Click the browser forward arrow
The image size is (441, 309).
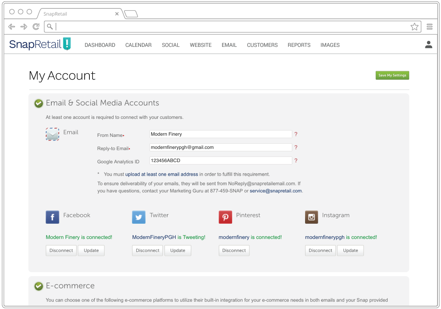24,27
